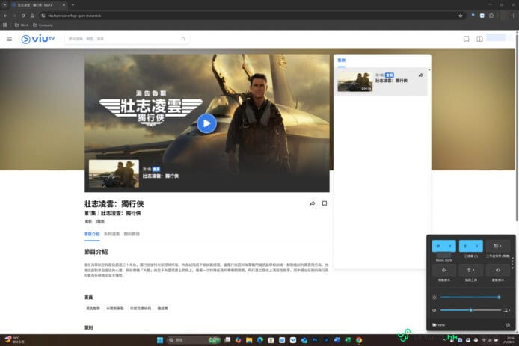
Task: Open the episode thumbnail in 集數 list
Action: pyautogui.click(x=354, y=81)
